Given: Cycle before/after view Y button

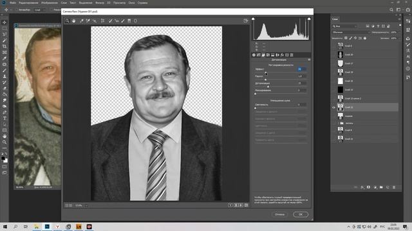Looking at the screenshot, I should click(230, 205).
